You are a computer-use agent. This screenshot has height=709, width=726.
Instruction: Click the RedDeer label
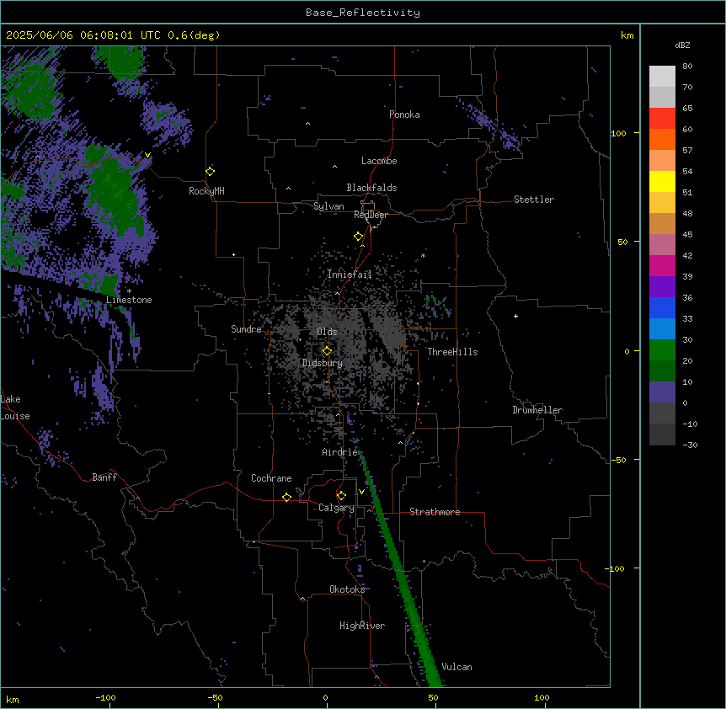pyautogui.click(x=371, y=215)
